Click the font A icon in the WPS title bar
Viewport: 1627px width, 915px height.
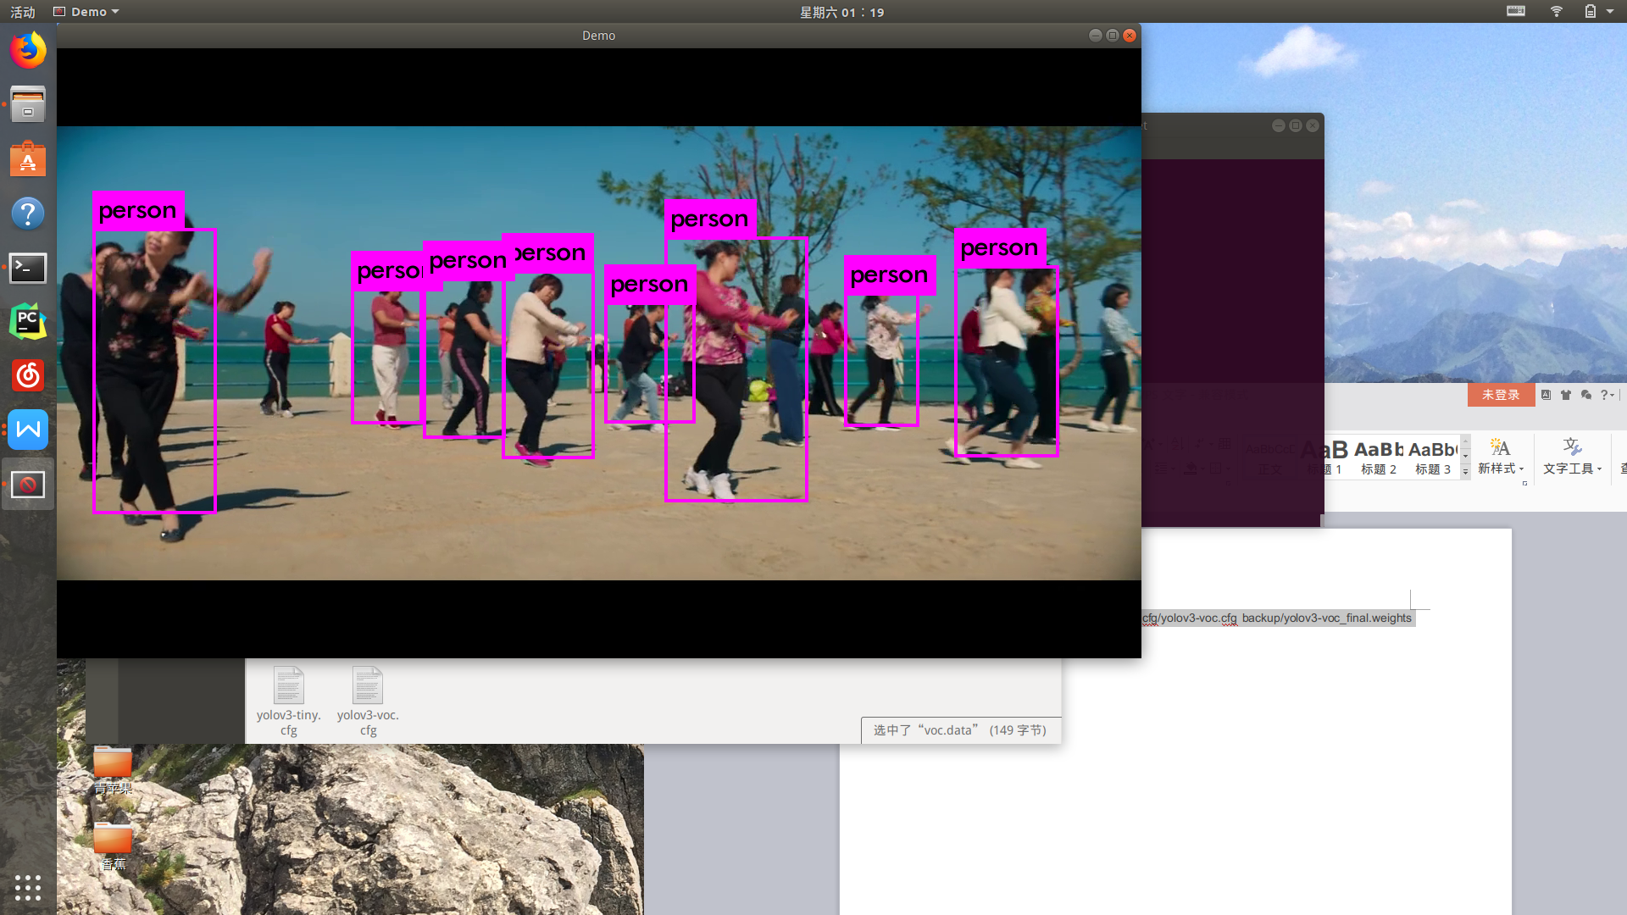1546,395
